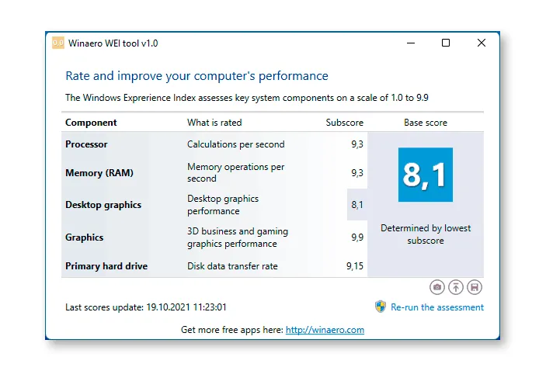Click the Windows Exprerience Index scale sentence
This screenshot has width=546, height=371.
[247, 98]
